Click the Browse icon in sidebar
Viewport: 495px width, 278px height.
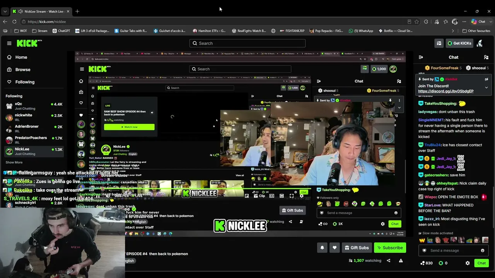(9, 69)
